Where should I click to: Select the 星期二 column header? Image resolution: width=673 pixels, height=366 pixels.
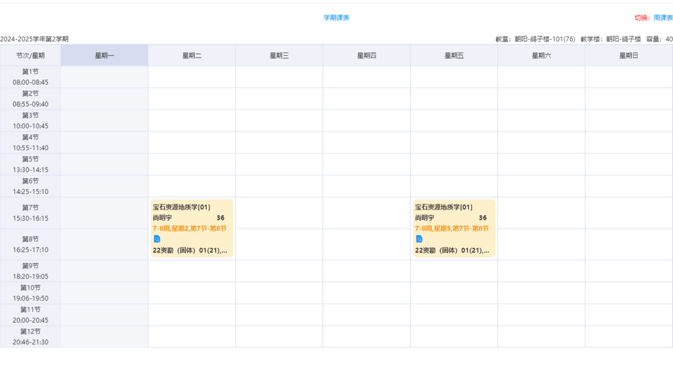(191, 55)
